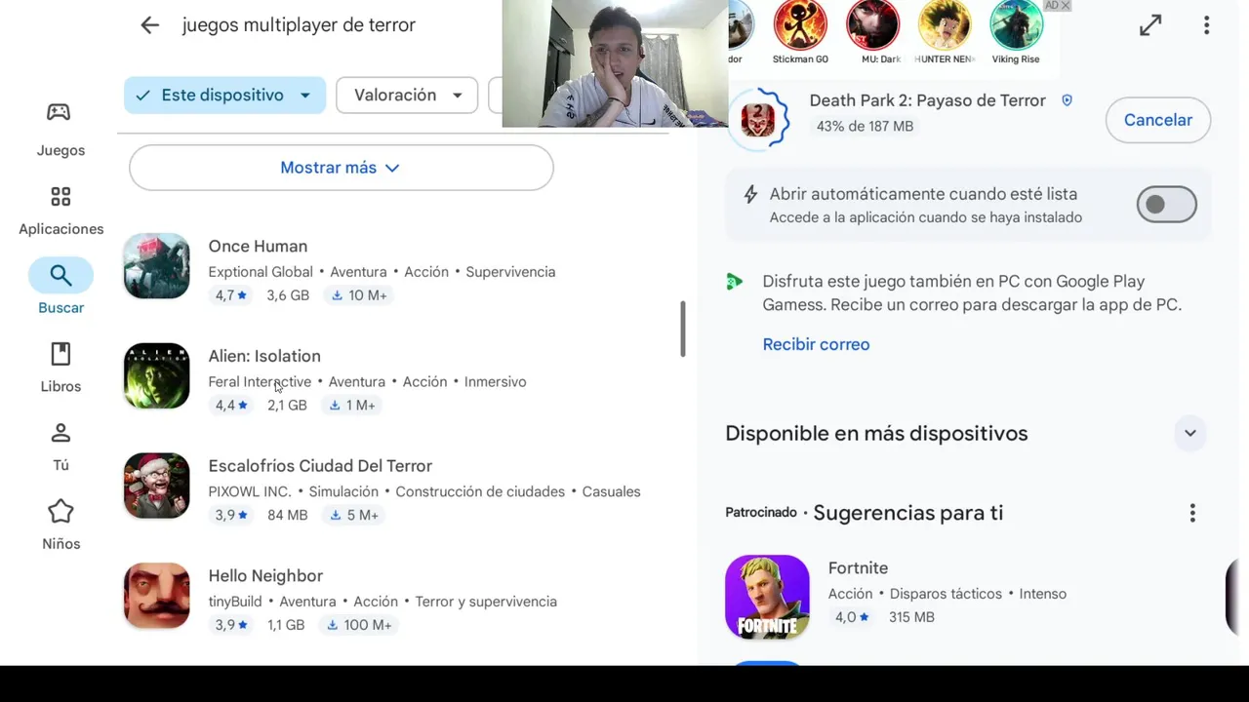Open MU: Dark ad icon
The width and height of the screenshot is (1249, 702).
click(x=872, y=25)
